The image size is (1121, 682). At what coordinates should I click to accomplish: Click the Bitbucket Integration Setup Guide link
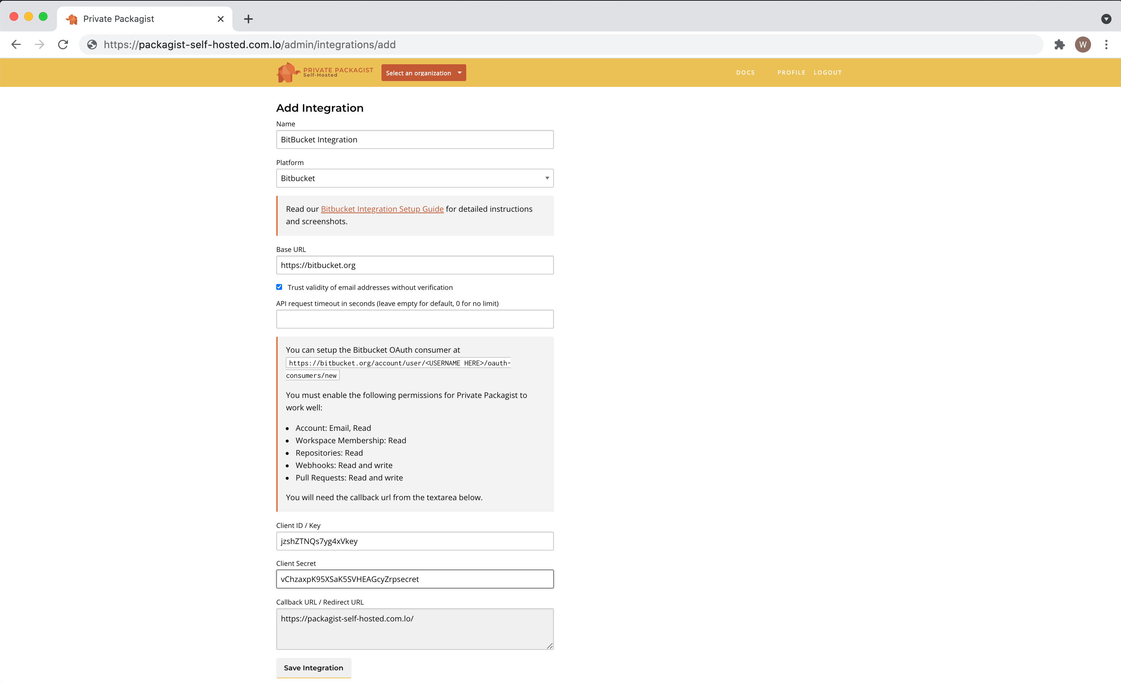tap(382, 209)
